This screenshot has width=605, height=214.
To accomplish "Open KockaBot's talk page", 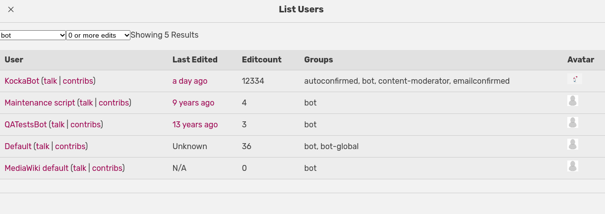I will (x=50, y=81).
